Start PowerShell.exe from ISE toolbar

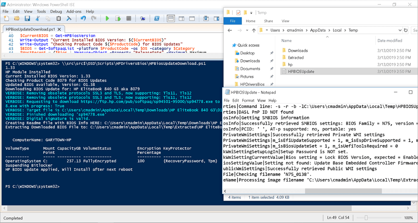(x=157, y=18)
